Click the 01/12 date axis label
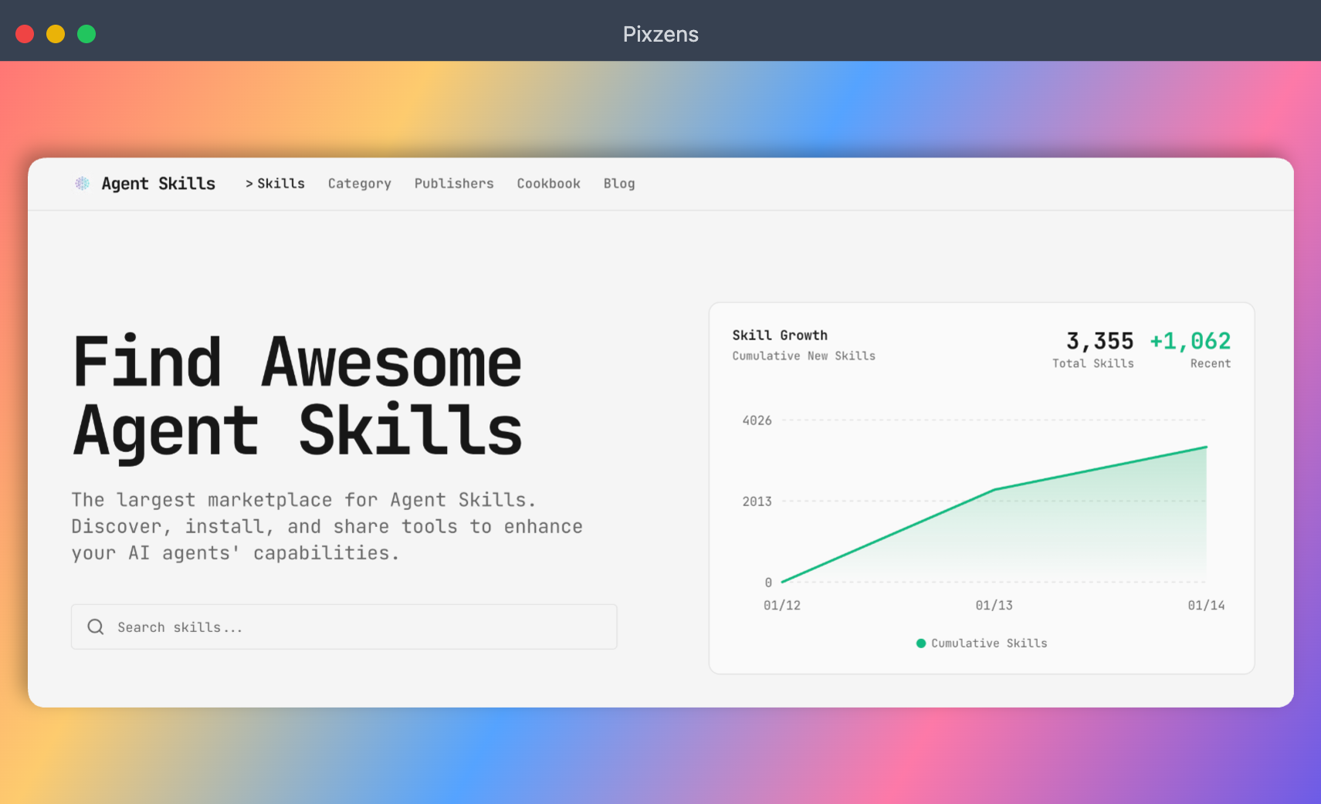The height and width of the screenshot is (804, 1321). (782, 605)
